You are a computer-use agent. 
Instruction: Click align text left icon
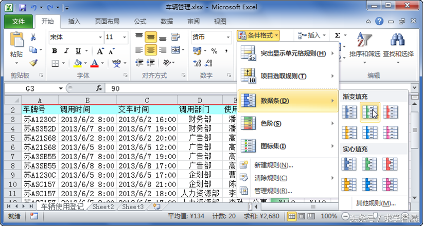[139, 49]
